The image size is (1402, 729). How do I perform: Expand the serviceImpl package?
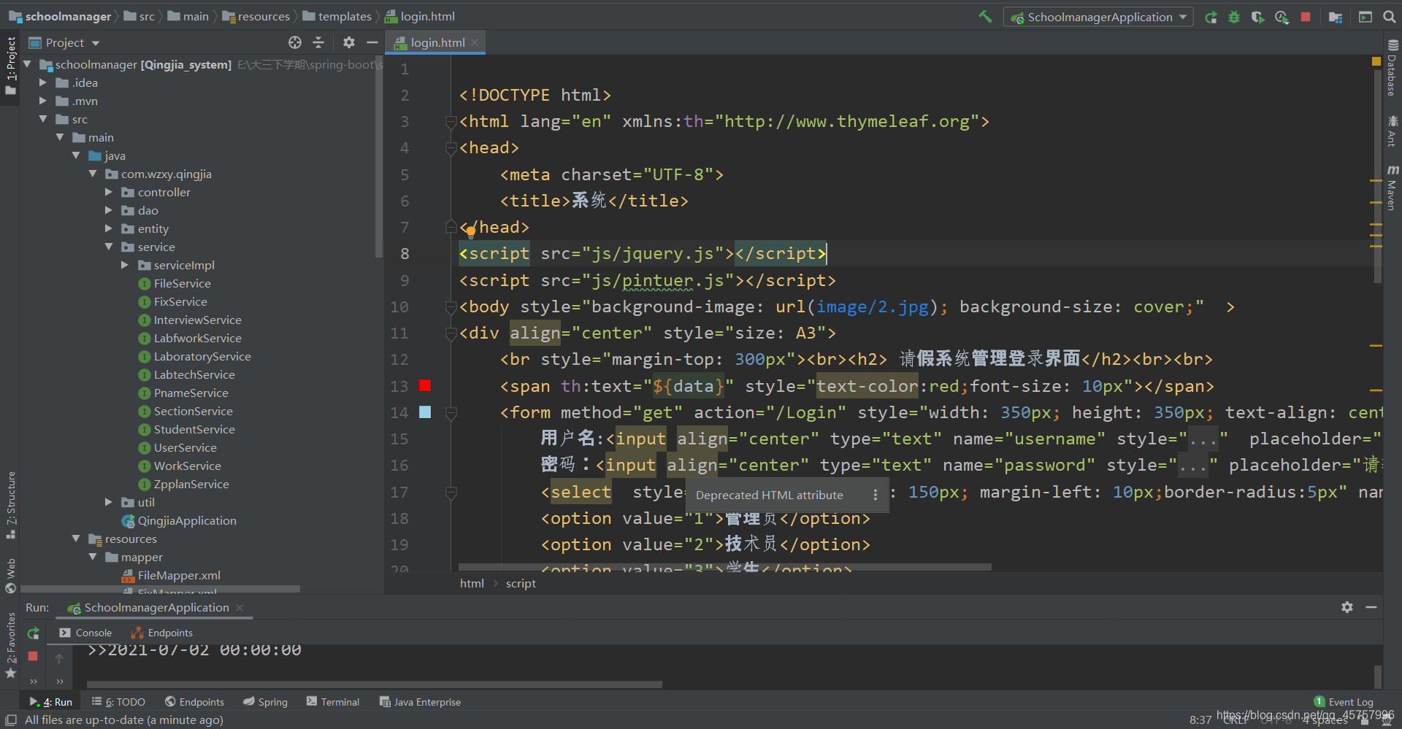[x=125, y=265]
